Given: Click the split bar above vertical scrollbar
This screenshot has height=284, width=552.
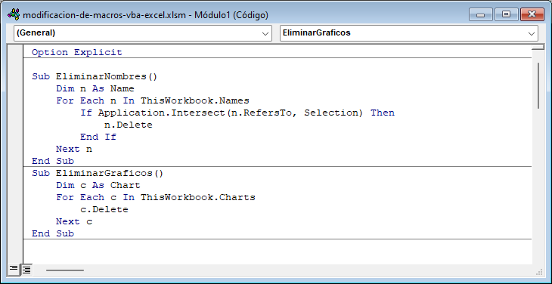Looking at the screenshot, I should 538,47.
